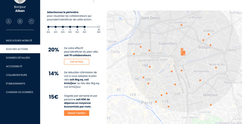Open the Collaborateurs section

[16, 75]
